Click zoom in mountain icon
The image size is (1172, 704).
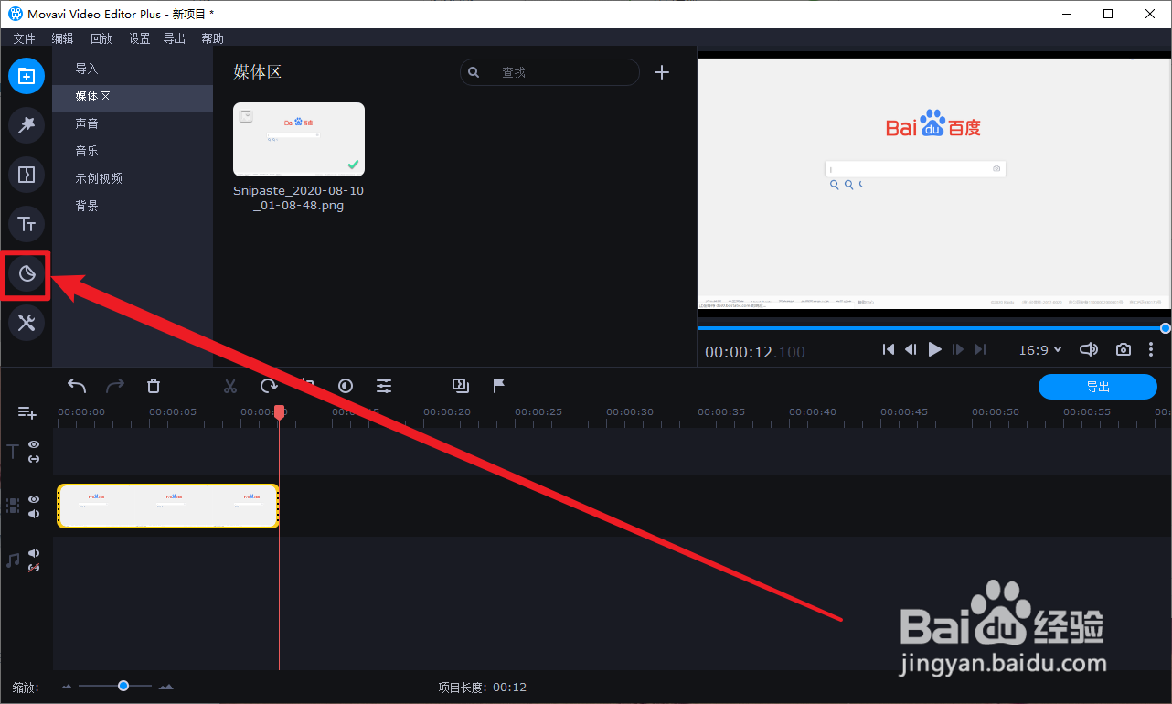pos(166,687)
